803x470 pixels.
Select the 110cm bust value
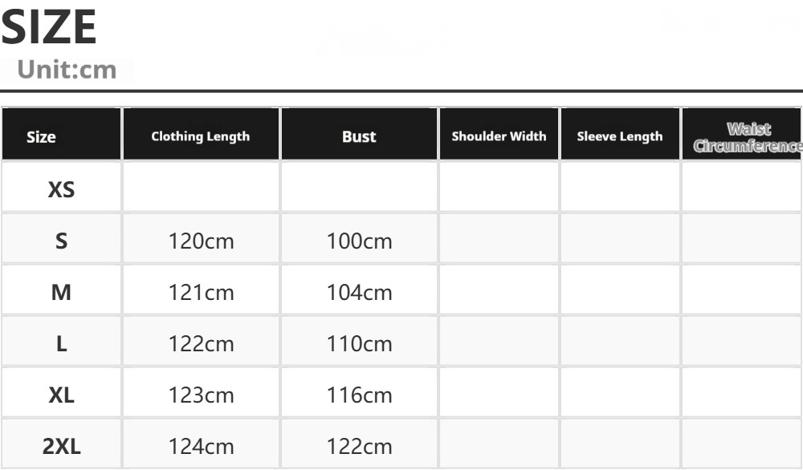[359, 344]
